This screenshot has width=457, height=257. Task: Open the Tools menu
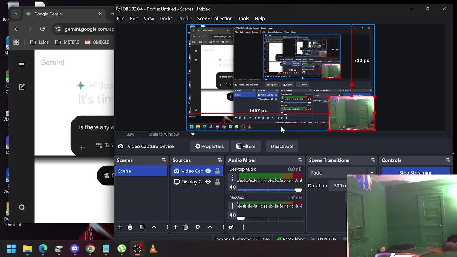243,19
